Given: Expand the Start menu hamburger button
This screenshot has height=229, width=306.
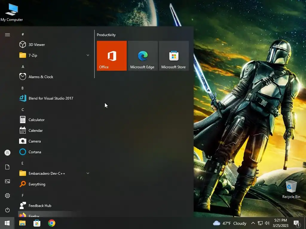Looking at the screenshot, I should (7, 35).
